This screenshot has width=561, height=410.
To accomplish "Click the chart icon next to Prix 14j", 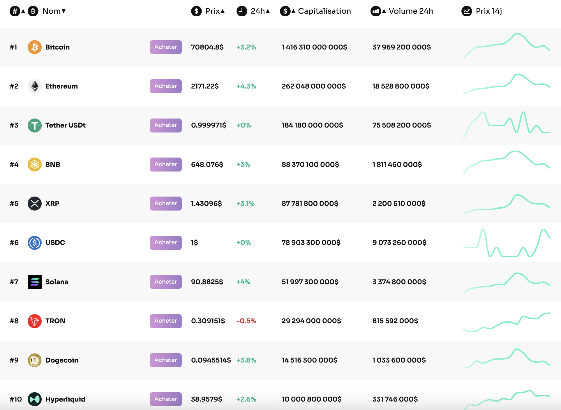I will pyautogui.click(x=467, y=11).
